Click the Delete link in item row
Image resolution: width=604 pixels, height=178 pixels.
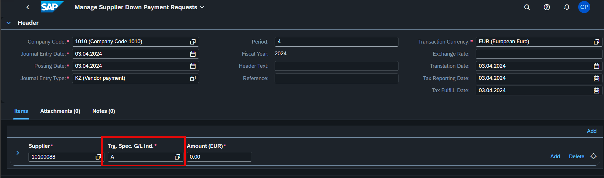[577, 156]
